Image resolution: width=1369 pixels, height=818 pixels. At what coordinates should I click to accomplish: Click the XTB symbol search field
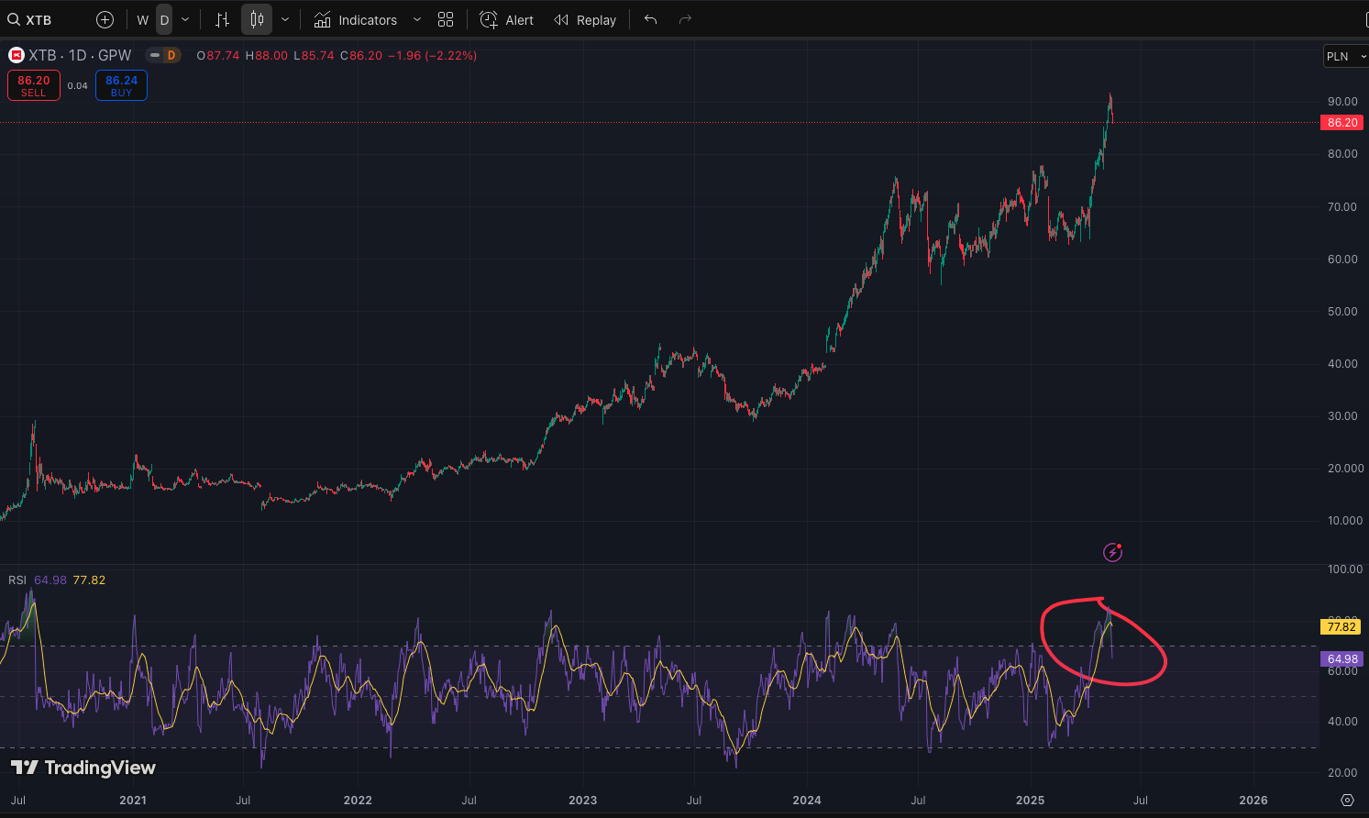click(x=39, y=19)
